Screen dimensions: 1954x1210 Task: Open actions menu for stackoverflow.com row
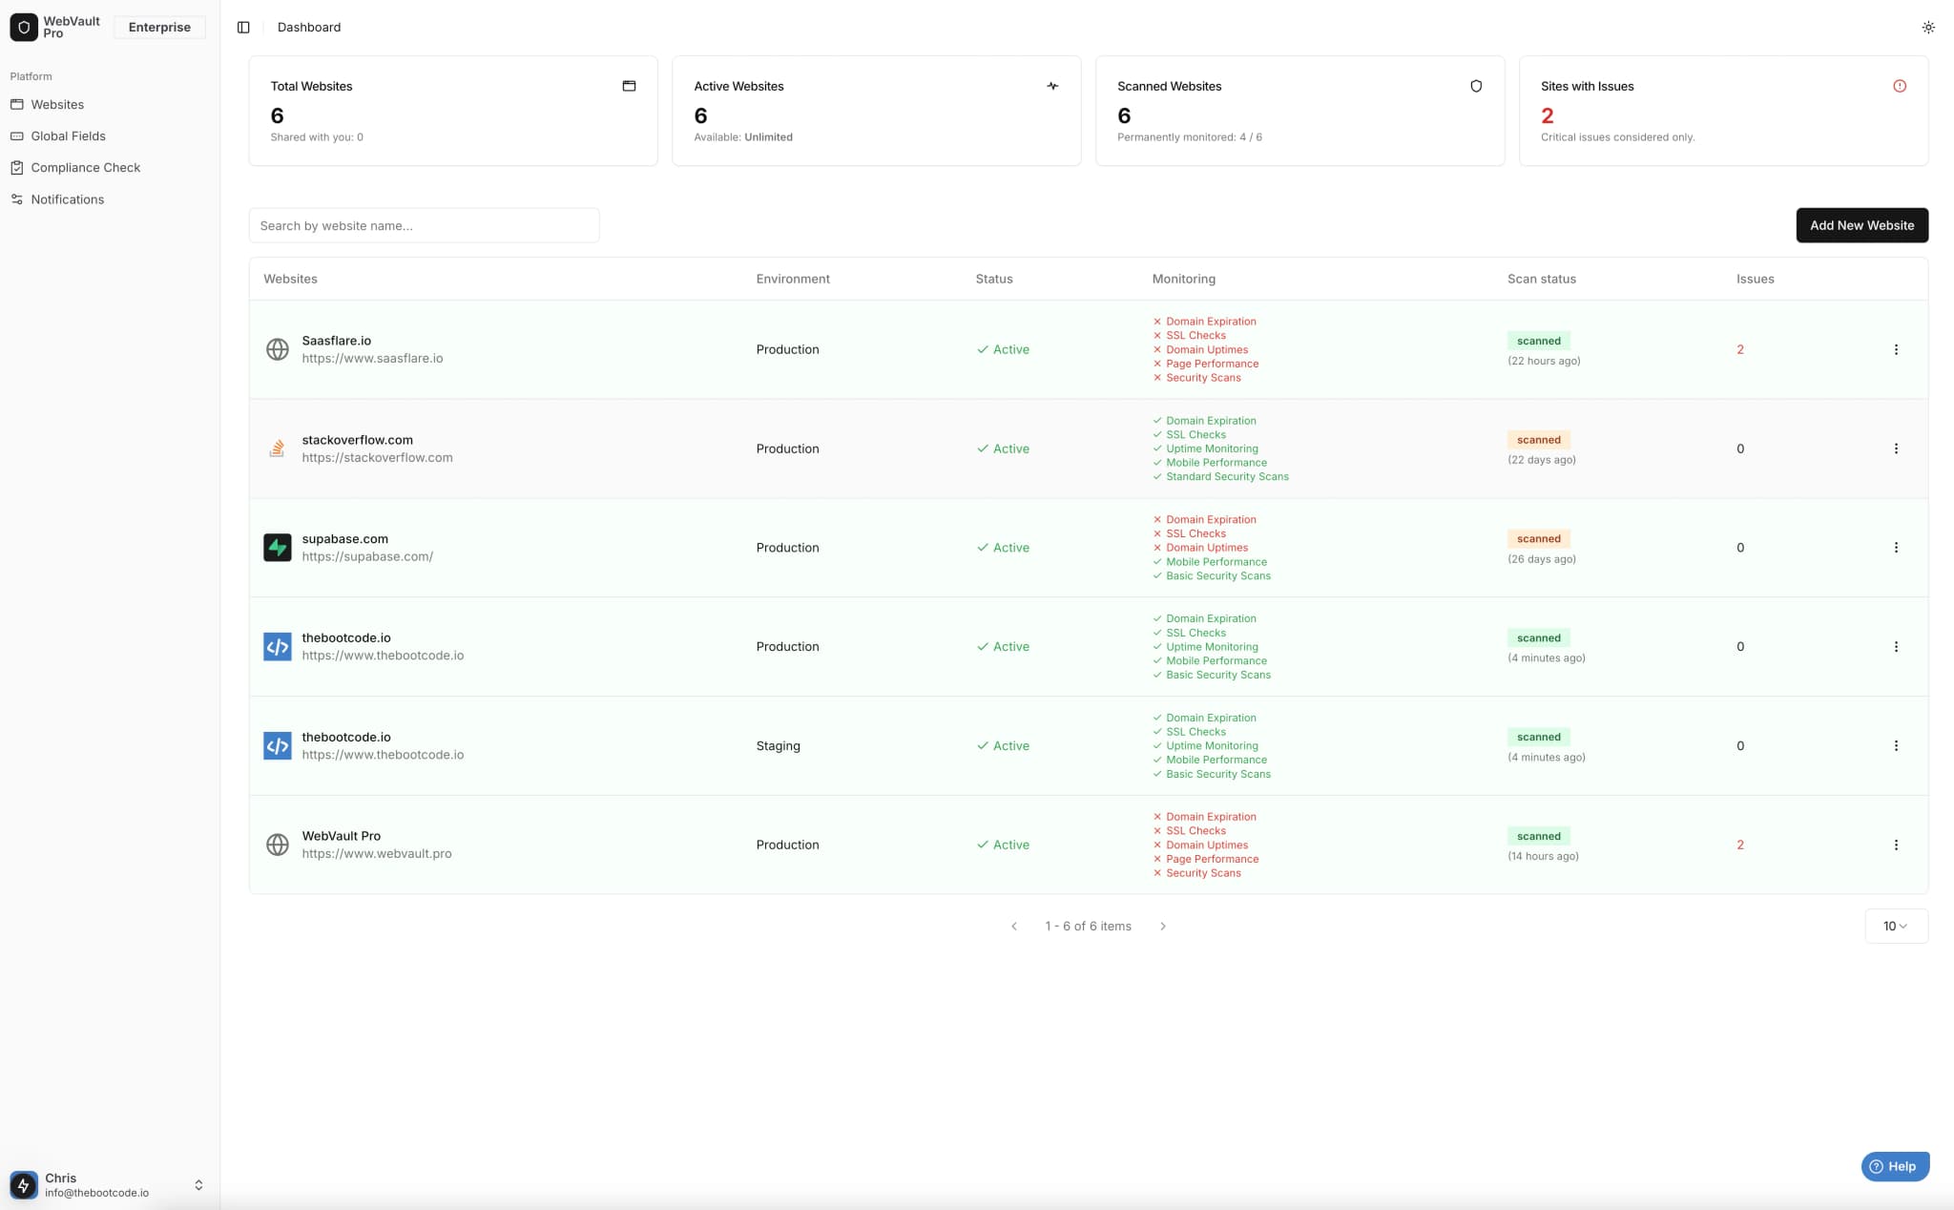pos(1896,449)
